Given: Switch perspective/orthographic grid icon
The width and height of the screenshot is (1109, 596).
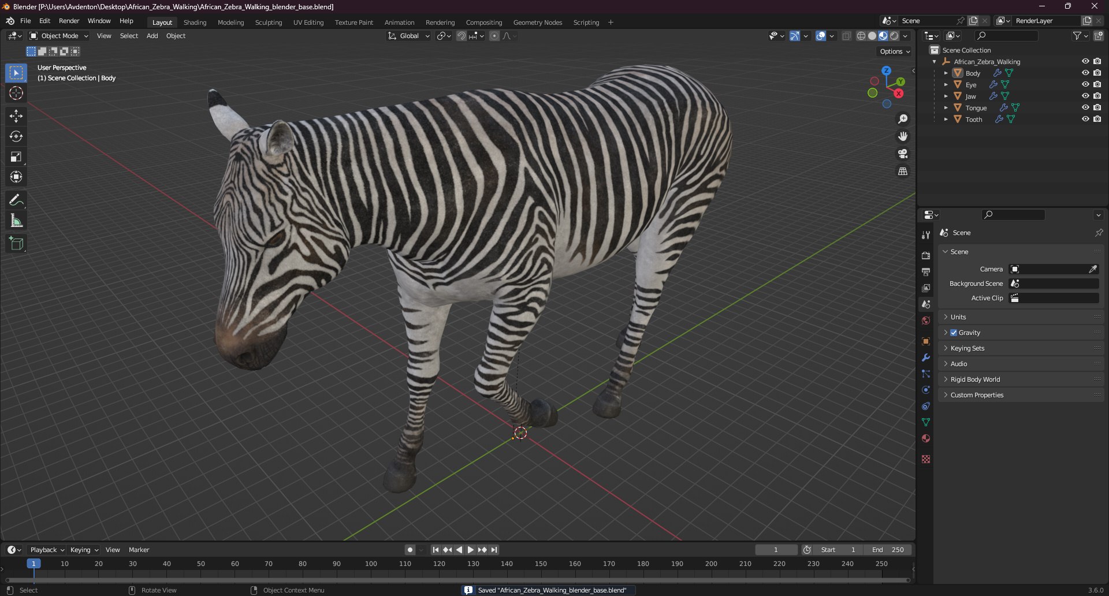Looking at the screenshot, I should pyautogui.click(x=903, y=172).
